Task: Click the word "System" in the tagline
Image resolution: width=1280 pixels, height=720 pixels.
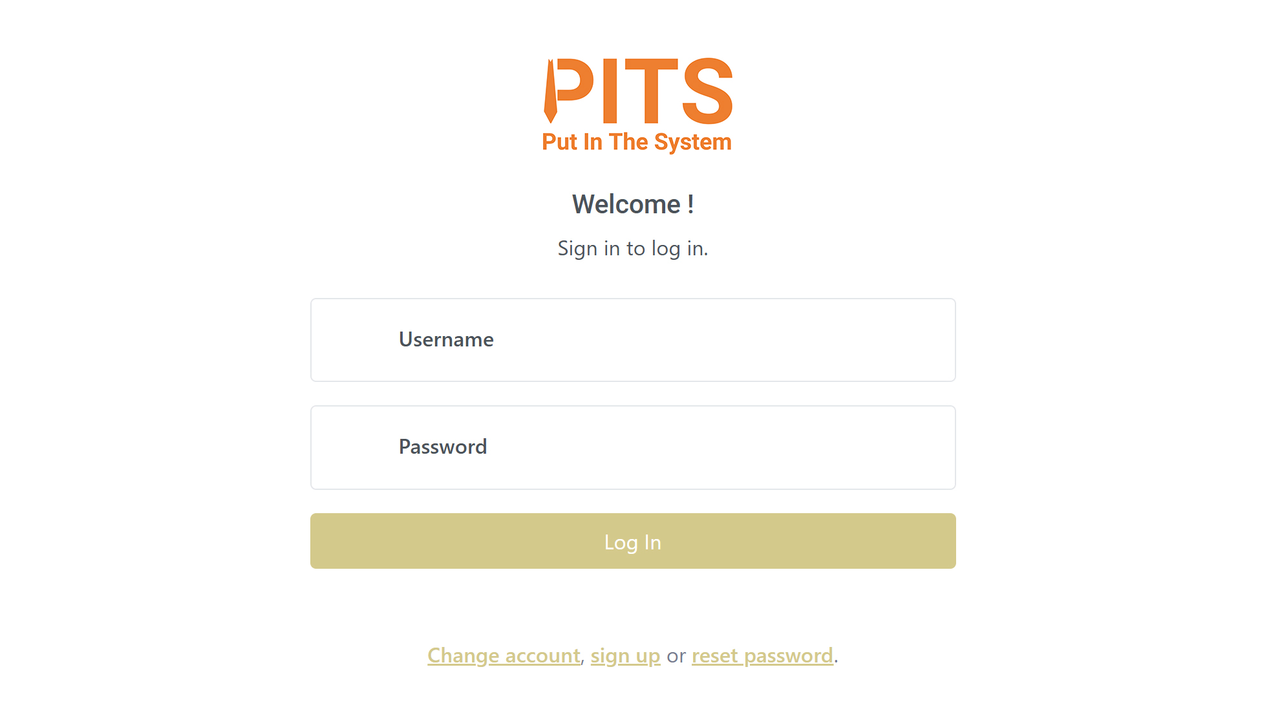Action: point(692,142)
